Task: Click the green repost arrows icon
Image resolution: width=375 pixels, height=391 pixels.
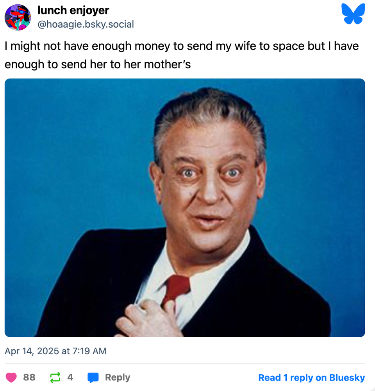Action: (x=55, y=377)
